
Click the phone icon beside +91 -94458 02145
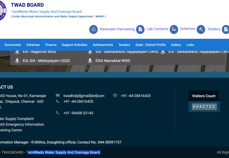coord(58,113)
